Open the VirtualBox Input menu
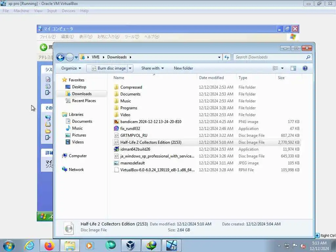Image resolution: width=336 pixels, height=252 pixels. pos(52,11)
